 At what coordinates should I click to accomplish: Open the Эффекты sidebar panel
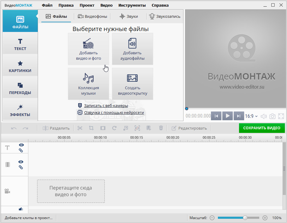20,110
